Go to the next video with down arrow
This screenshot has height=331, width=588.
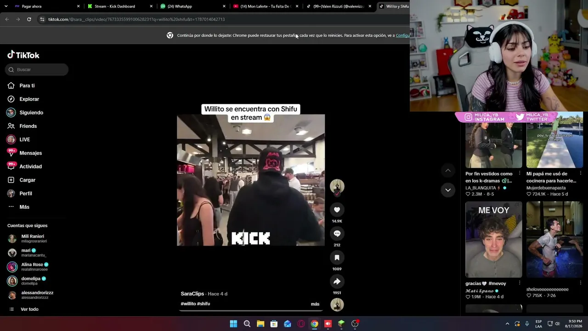pos(448,190)
